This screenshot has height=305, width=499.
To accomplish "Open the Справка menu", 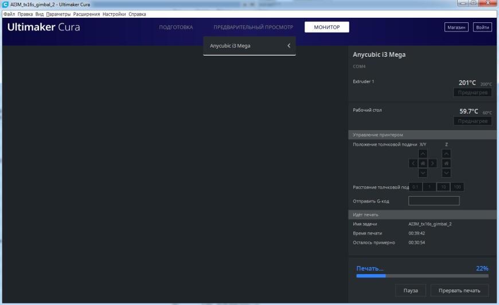I will pos(137,14).
